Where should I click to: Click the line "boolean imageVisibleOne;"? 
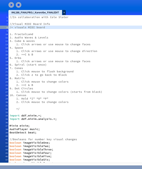(30, 143)
